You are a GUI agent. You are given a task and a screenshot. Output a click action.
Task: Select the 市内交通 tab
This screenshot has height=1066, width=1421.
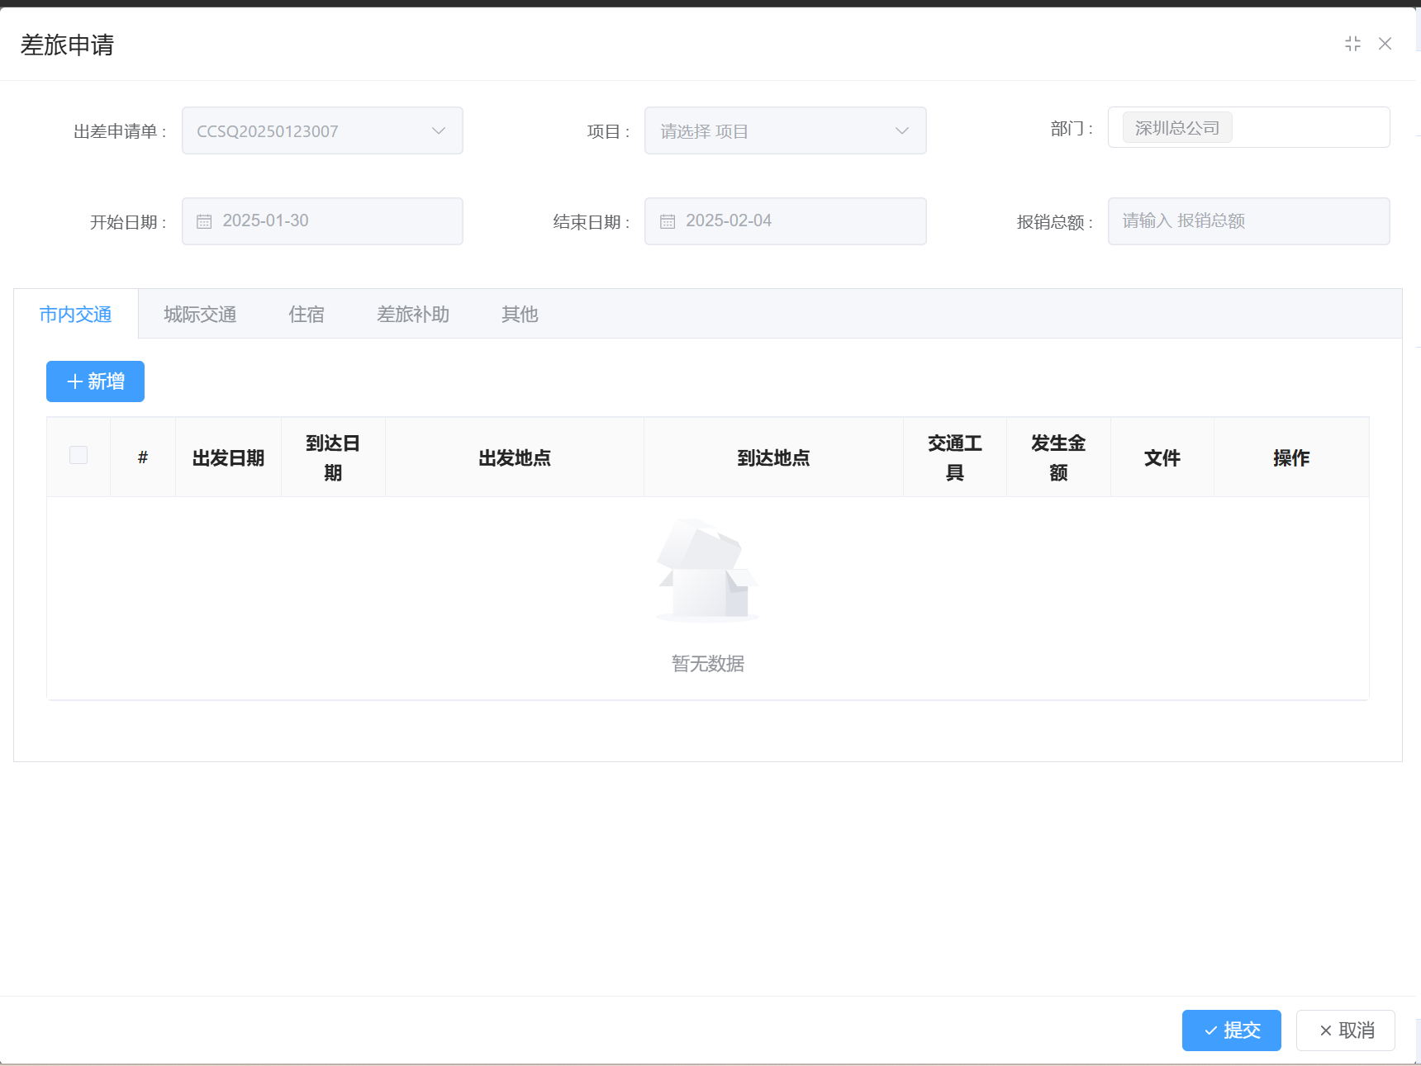click(x=75, y=315)
